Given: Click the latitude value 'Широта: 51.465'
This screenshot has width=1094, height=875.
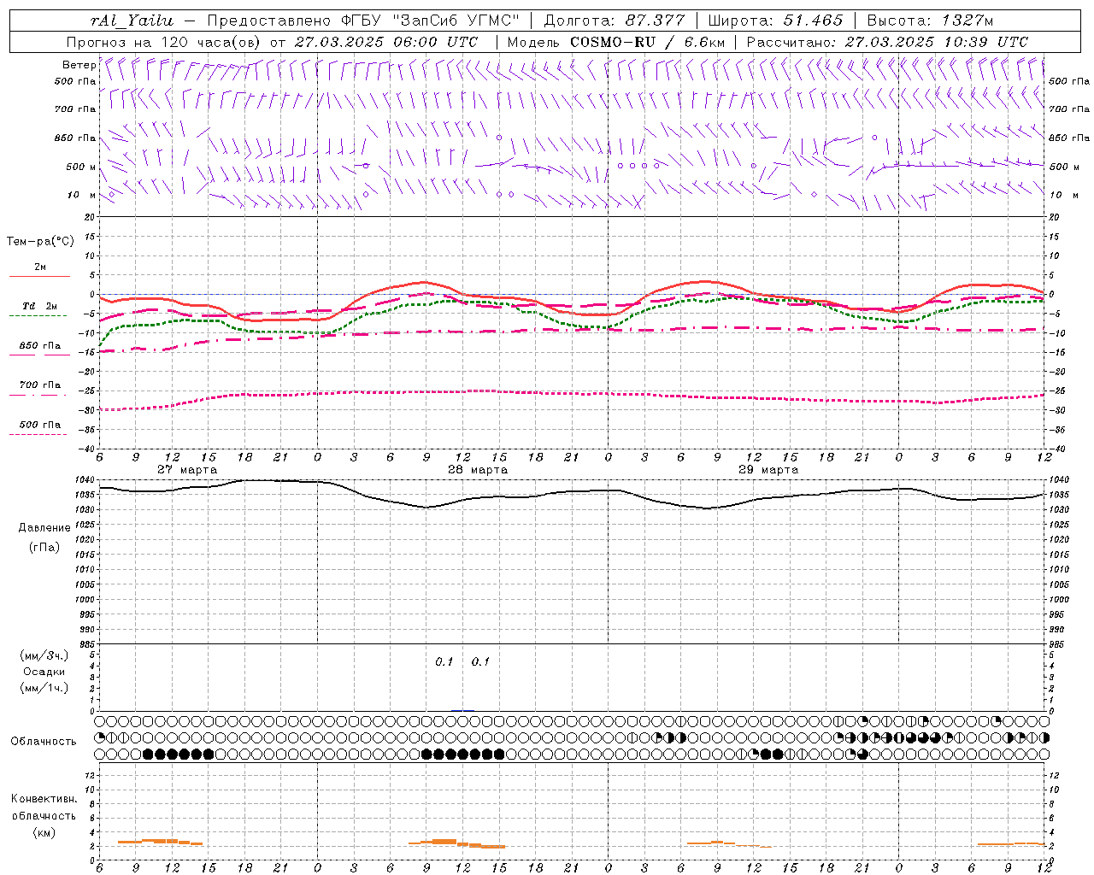Looking at the screenshot, I should pyautogui.click(x=775, y=21).
